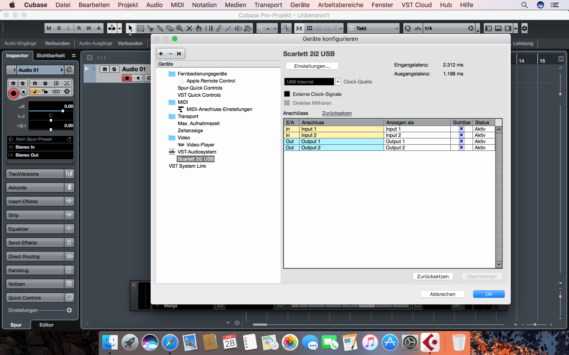Screen dimensions: 569x355
Task: Select the Play speaker tool
Action: 238,28
